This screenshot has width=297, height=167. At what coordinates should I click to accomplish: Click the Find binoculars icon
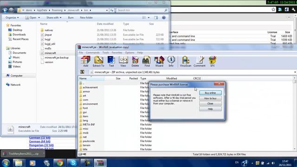[147, 62]
